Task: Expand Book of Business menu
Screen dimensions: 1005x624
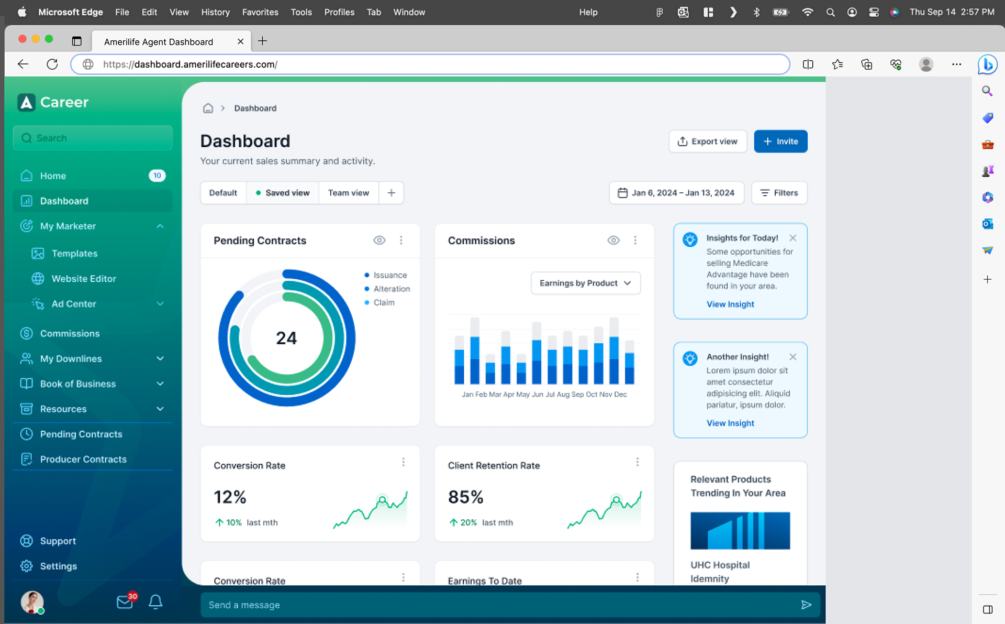Action: pos(160,384)
